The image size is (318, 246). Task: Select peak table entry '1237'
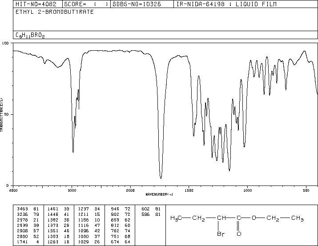(x=83, y=209)
